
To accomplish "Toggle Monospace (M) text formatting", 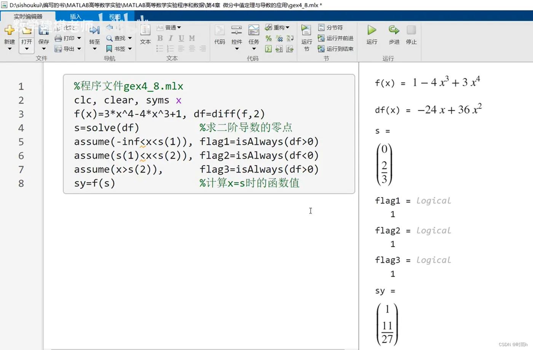I will point(192,38).
